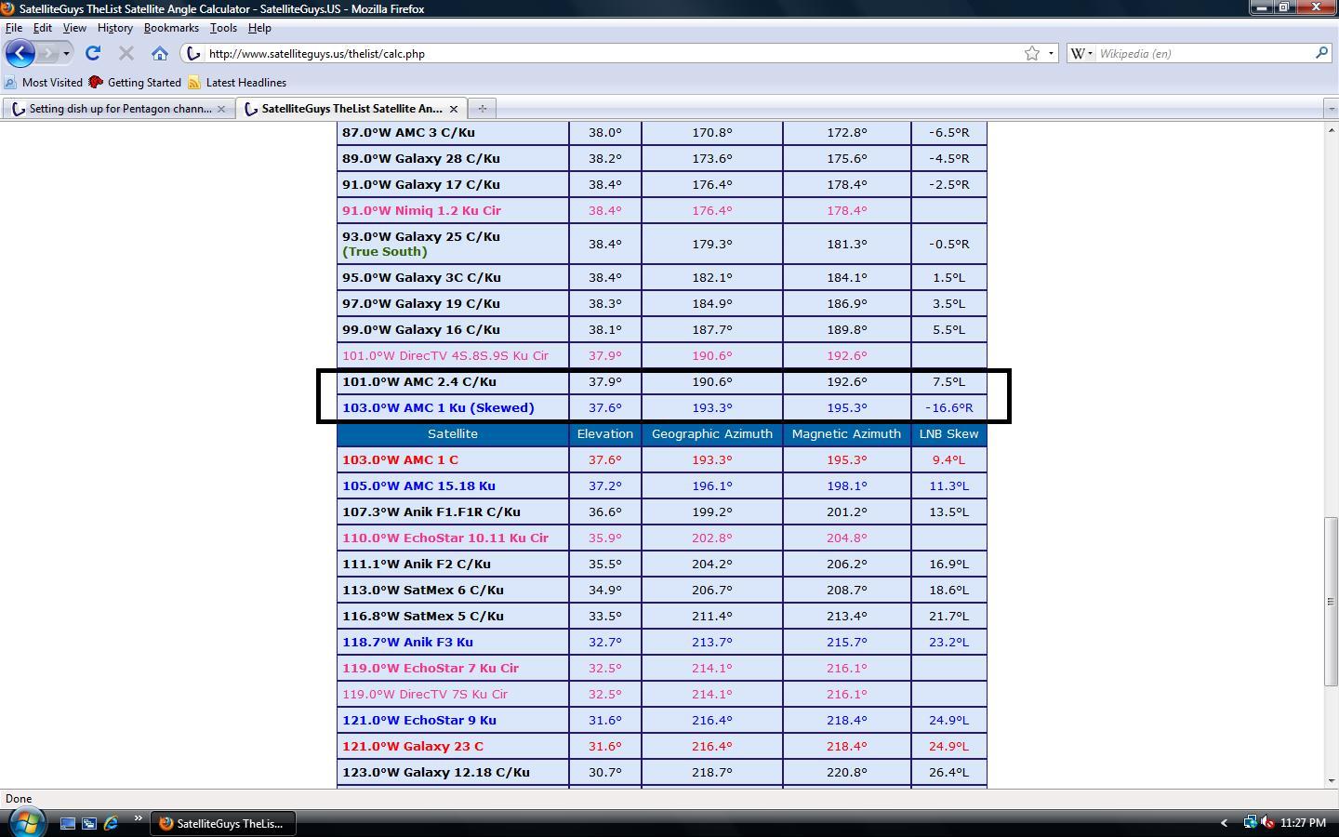Open the File menu
This screenshot has height=837, width=1339.
(14, 28)
